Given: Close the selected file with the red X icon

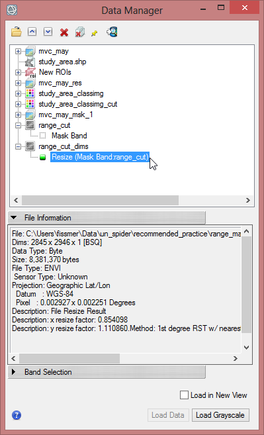Looking at the screenshot, I should tap(64, 32).
